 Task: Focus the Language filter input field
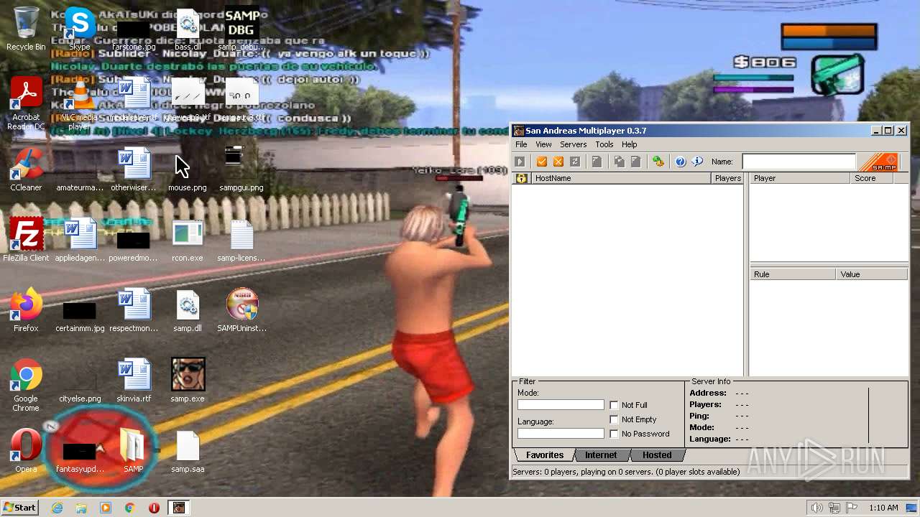tap(561, 434)
